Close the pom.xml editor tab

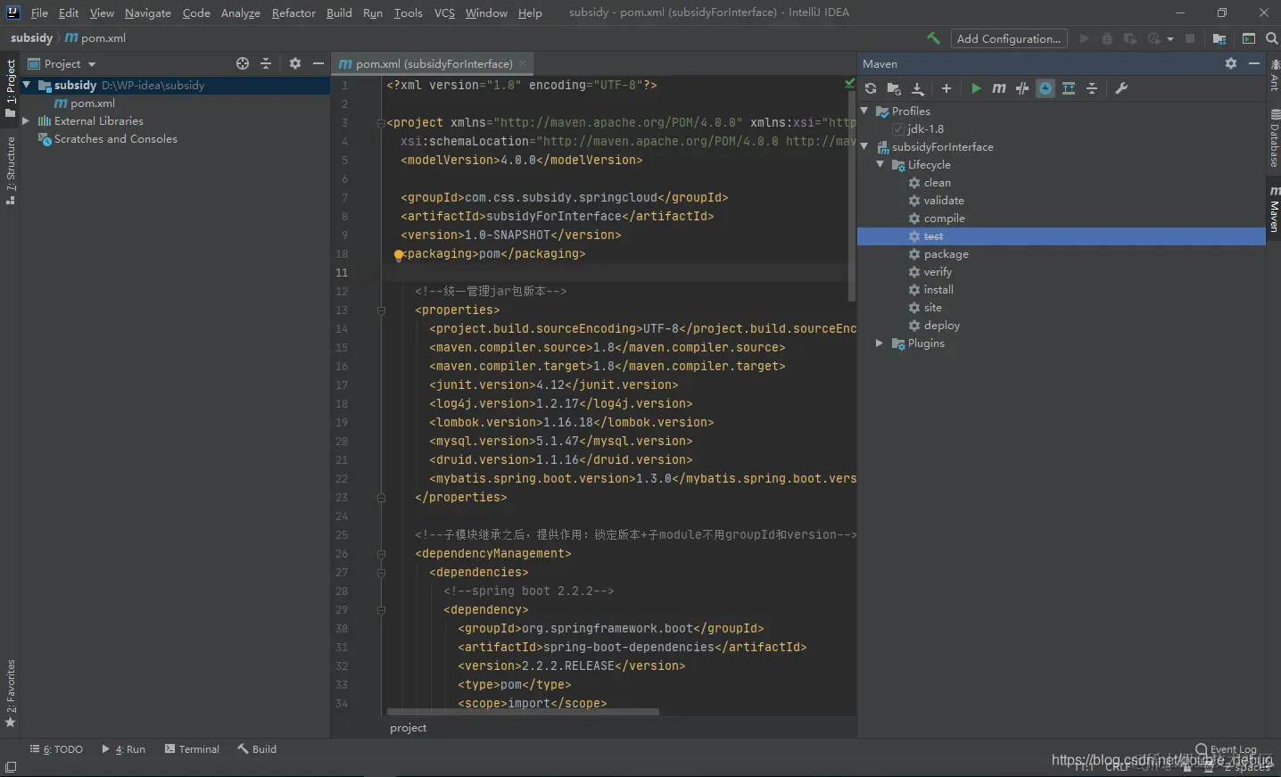tap(523, 64)
